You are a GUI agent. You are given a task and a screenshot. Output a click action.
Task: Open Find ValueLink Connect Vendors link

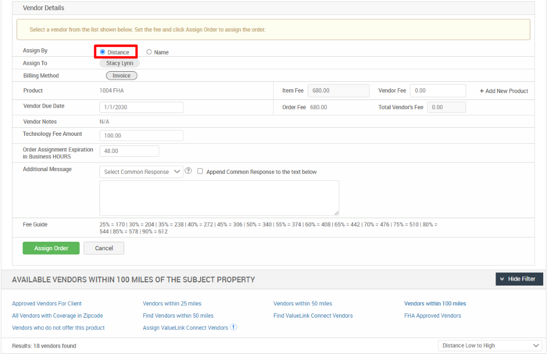tap(313, 316)
